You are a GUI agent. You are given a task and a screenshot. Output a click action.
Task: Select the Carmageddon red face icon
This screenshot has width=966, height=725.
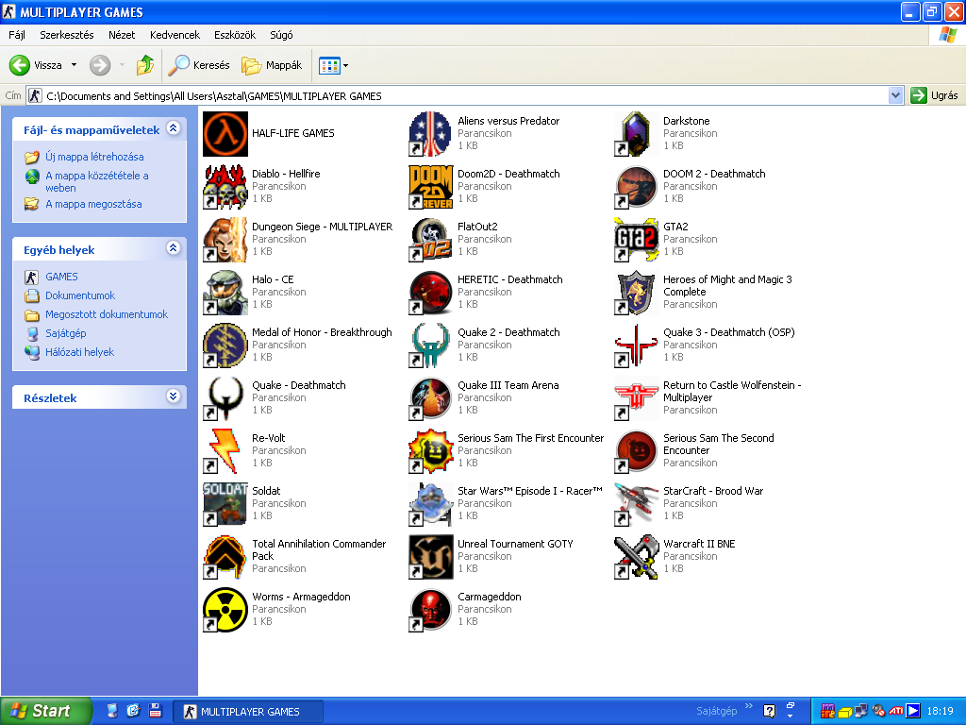(430, 611)
